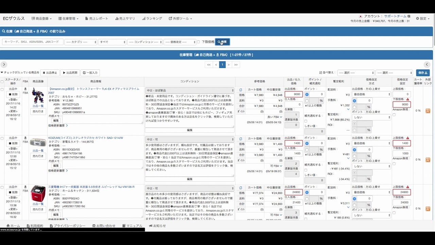
Task: Click the keyword SKU ASIN search field
Action: [33, 42]
